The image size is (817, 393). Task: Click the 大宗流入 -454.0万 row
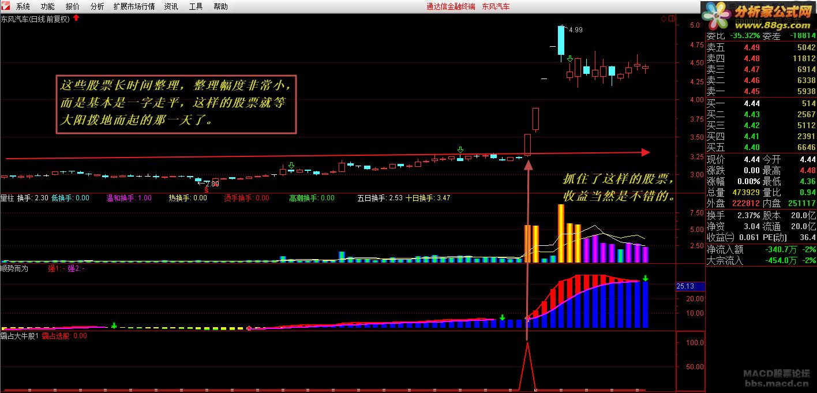coord(761,260)
